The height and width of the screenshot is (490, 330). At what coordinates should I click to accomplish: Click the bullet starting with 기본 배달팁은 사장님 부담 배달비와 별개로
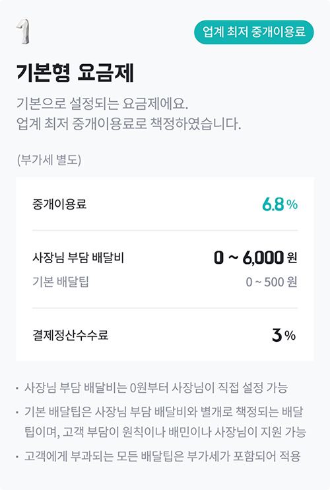click(x=164, y=412)
